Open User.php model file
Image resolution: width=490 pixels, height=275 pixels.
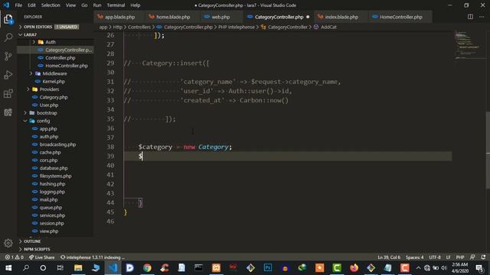[x=49, y=105]
